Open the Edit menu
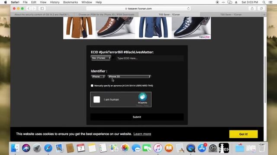 point(34,2)
